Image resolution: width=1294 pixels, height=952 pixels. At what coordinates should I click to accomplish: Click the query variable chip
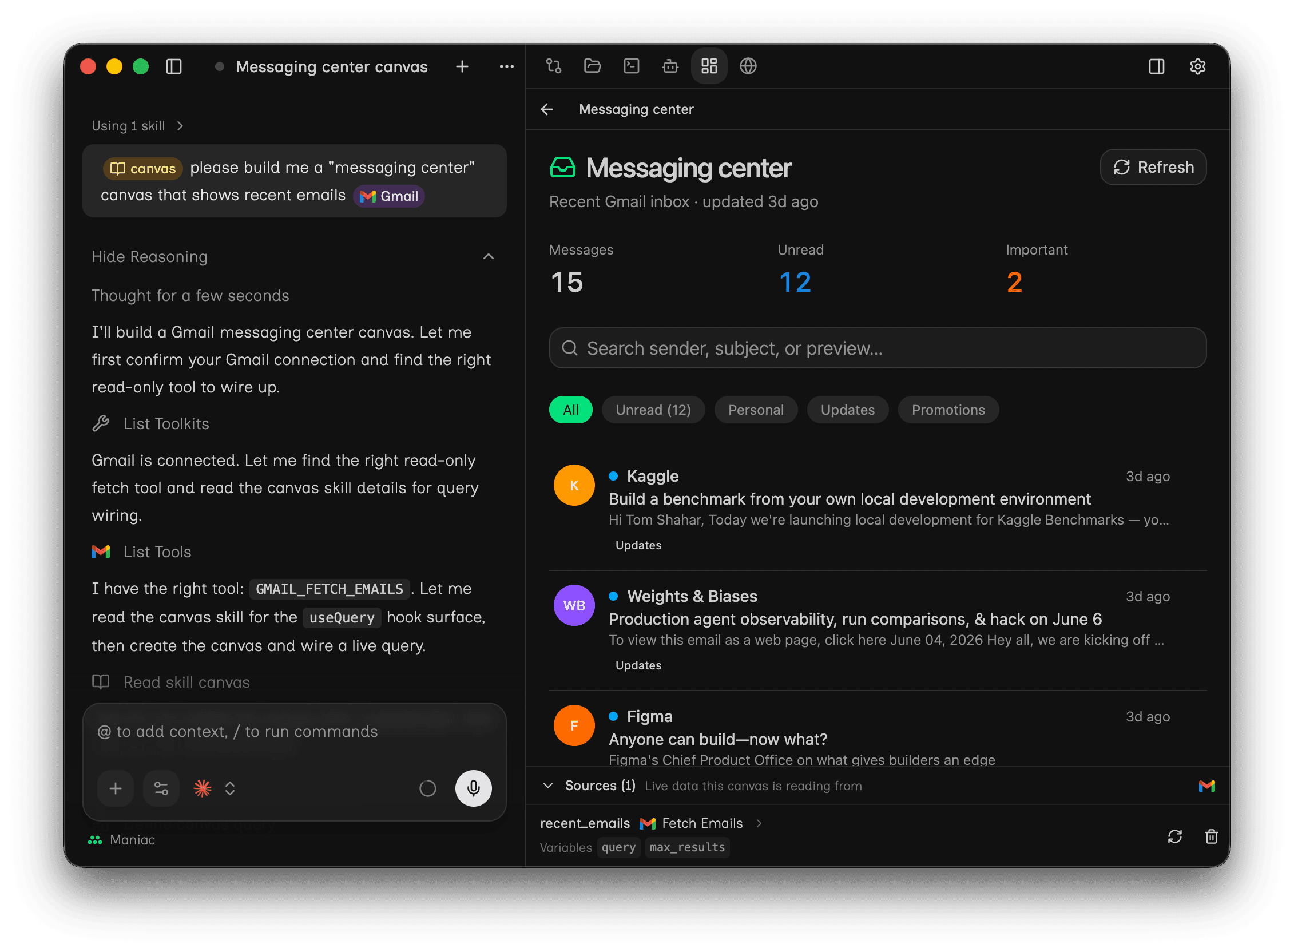[618, 847]
